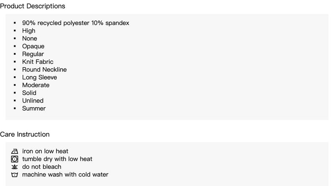Screen dimensions: 334x186
Task: Click the Summer list item
Action: [x=34, y=108]
